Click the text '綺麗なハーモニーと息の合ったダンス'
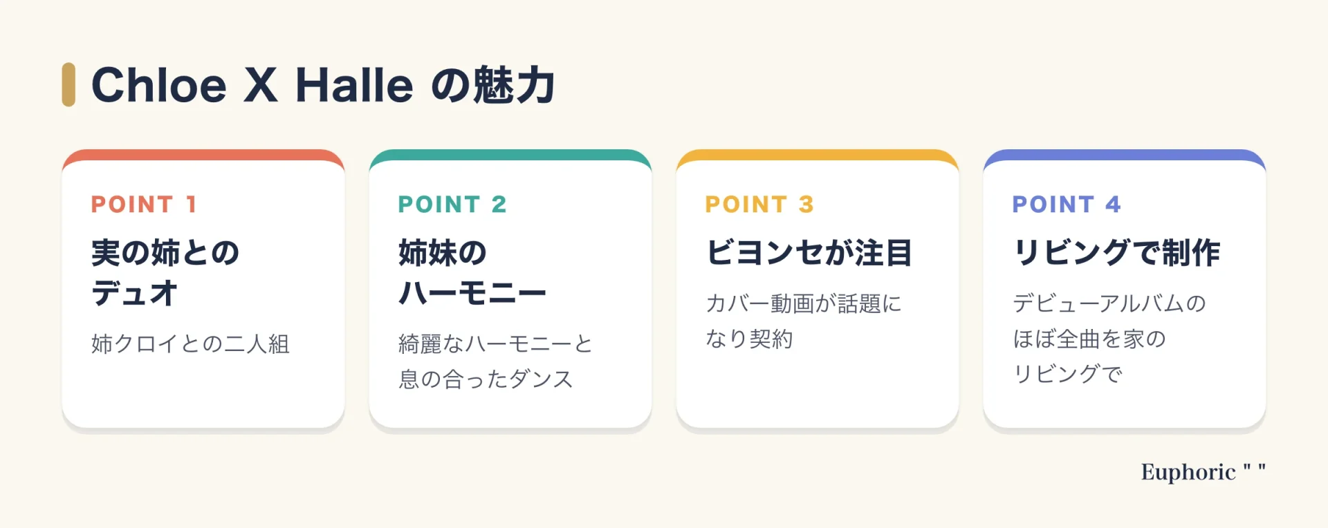This screenshot has width=1328, height=528. (x=496, y=361)
